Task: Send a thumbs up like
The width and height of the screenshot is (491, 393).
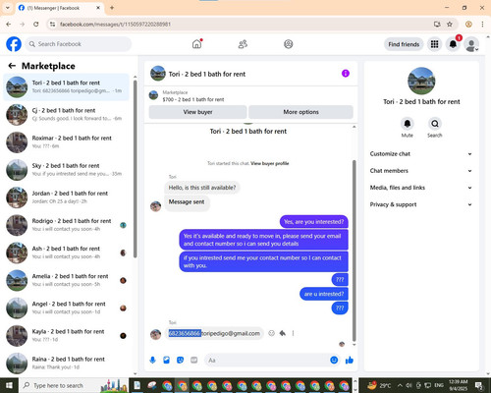Action: click(x=350, y=361)
